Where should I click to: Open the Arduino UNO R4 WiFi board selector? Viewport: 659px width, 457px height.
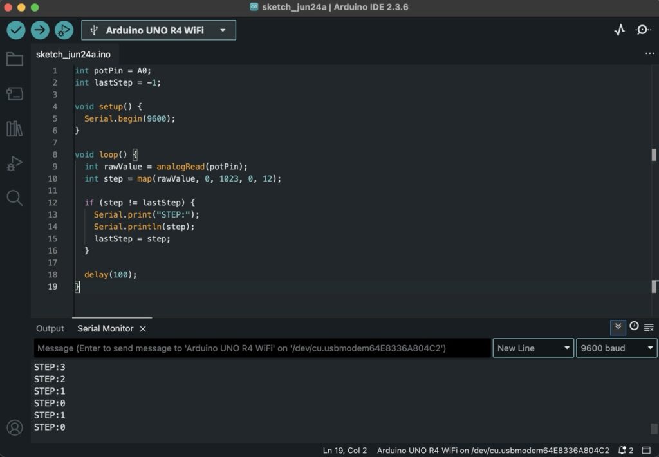(158, 30)
